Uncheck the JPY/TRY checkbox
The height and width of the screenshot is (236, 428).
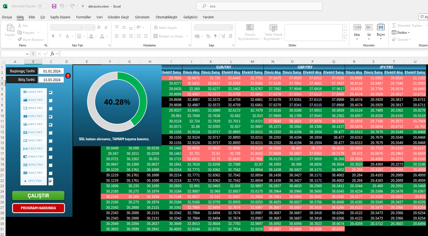51,181
